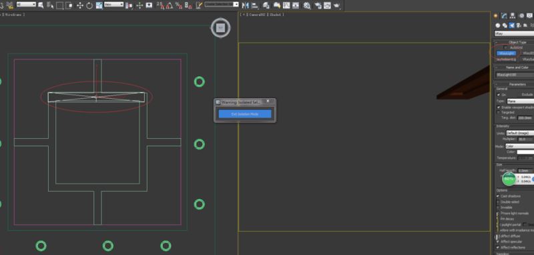
Task: Open the intensity Mode Color dropdown
Action: tap(520, 146)
